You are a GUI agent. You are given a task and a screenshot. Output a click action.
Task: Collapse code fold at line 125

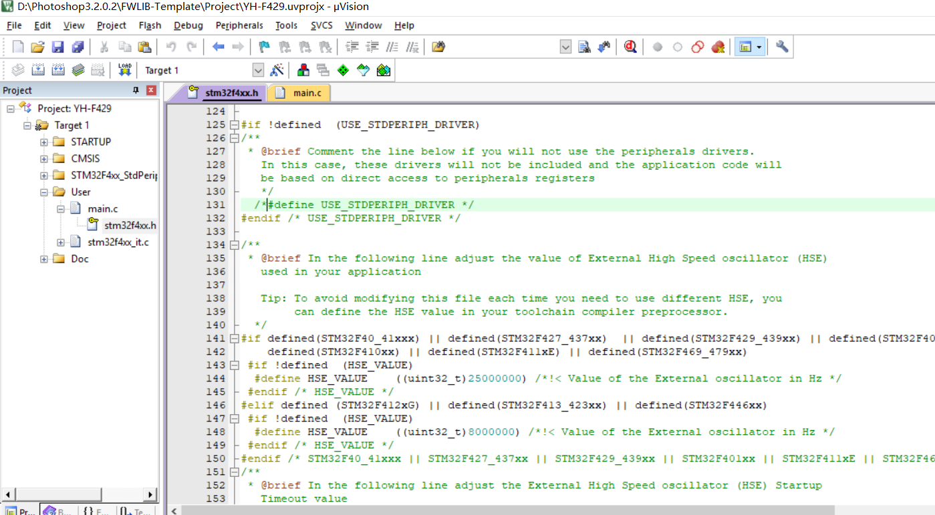click(234, 125)
